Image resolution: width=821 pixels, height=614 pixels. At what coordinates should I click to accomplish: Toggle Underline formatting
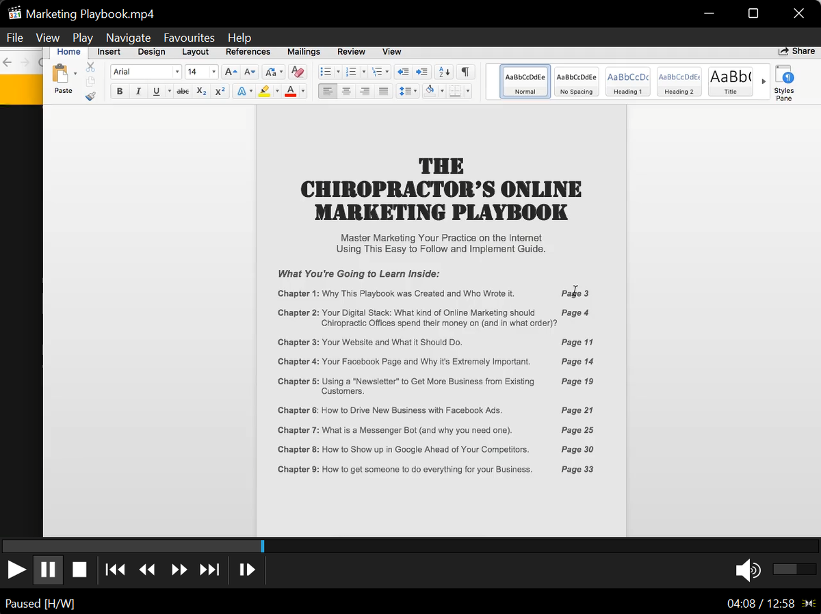[x=157, y=92]
